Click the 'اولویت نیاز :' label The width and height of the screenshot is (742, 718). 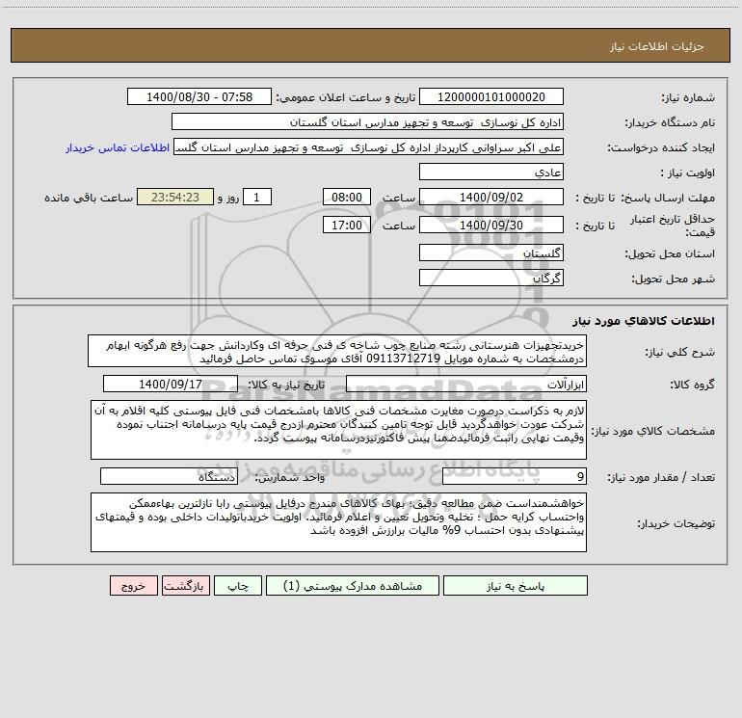(688, 173)
